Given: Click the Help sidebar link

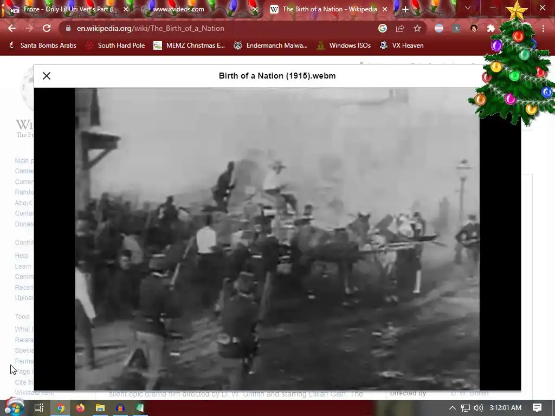Looking at the screenshot, I should (21, 256).
